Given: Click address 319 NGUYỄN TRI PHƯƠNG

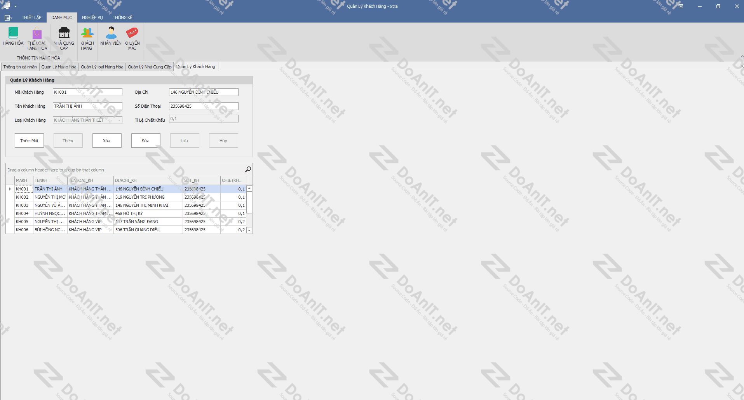Looking at the screenshot, I should tap(148, 197).
